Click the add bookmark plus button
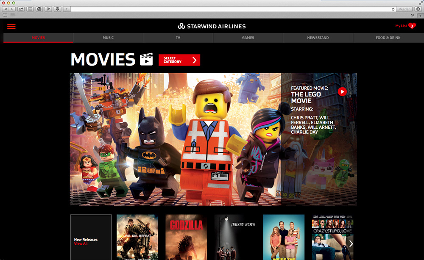 (67, 9)
